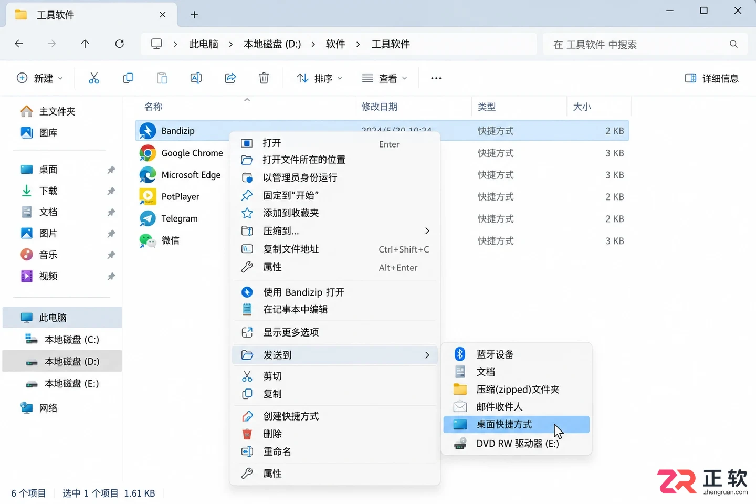Choose 创建快捷方式 in context menu
Screen dimensions: 756x504
pyautogui.click(x=335, y=416)
